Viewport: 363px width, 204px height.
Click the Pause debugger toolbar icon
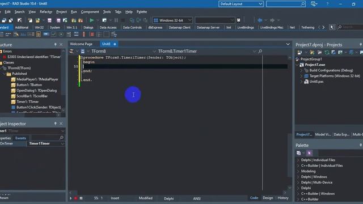tap(116, 20)
